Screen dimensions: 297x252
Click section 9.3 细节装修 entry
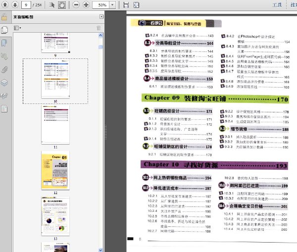tap(254, 129)
